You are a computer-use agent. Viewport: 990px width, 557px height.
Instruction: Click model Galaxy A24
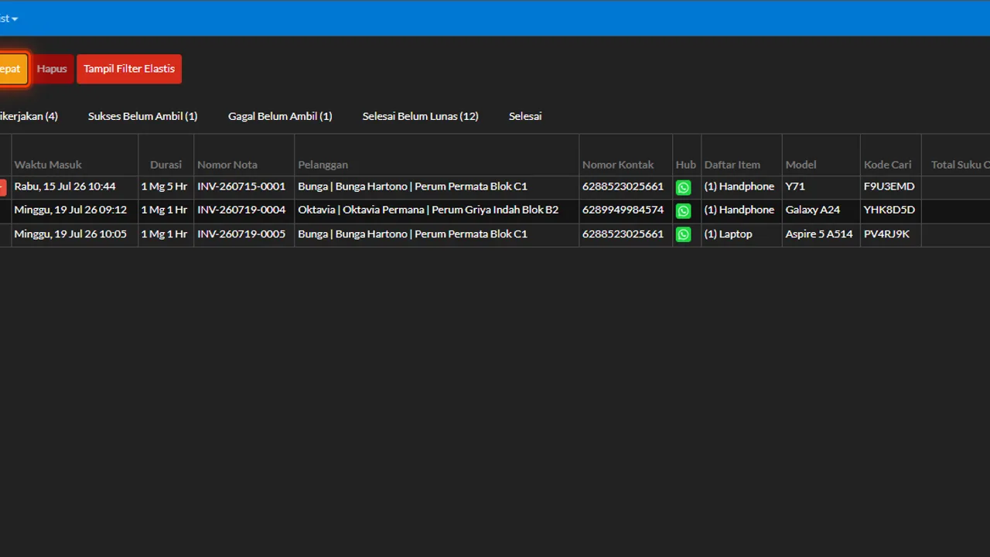click(813, 210)
